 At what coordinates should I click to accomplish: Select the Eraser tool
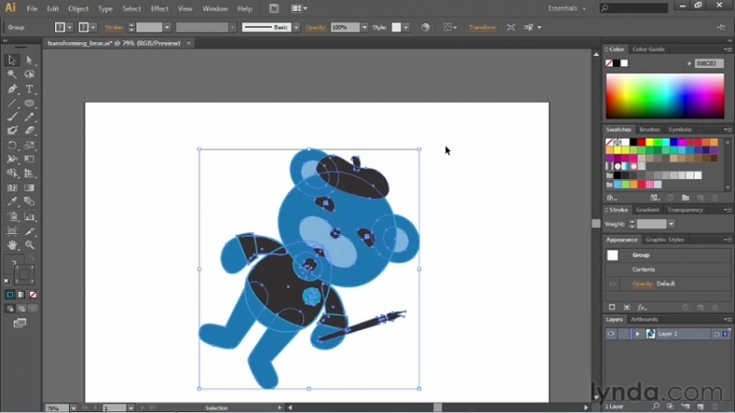29,130
